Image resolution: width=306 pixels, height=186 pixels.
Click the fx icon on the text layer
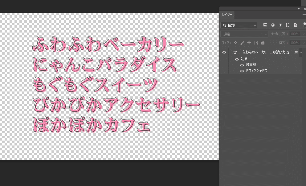[x=296, y=52]
